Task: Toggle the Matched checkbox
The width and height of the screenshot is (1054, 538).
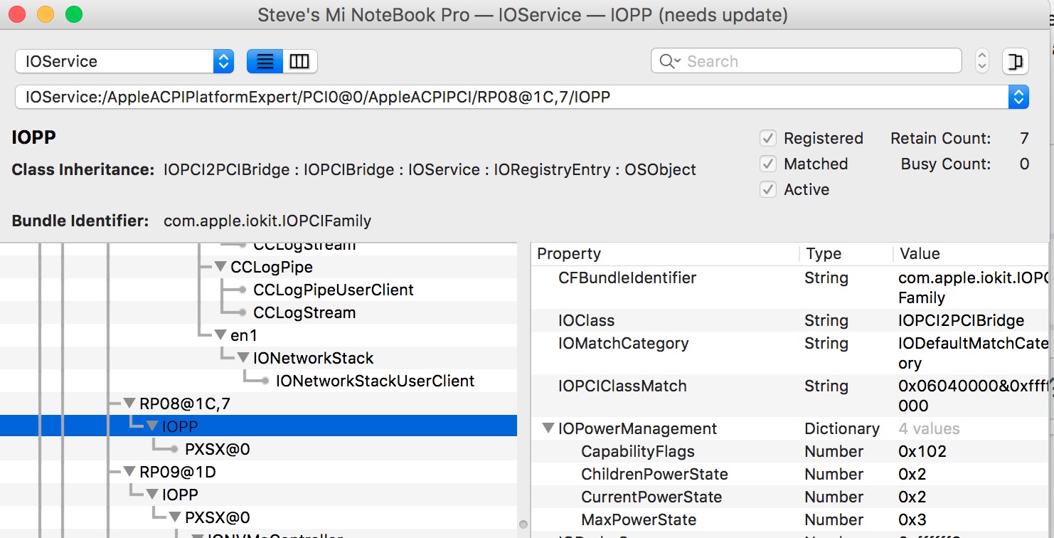Action: pos(768,164)
